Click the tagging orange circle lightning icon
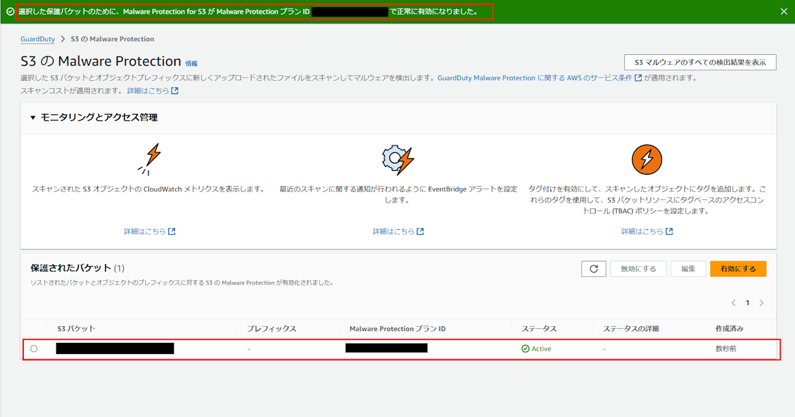 click(647, 159)
